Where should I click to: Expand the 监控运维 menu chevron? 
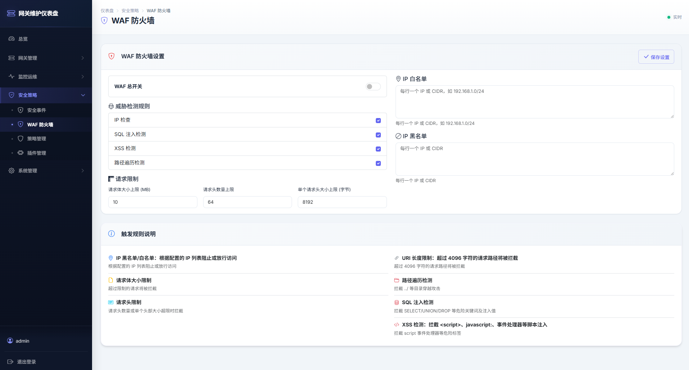[x=83, y=77]
